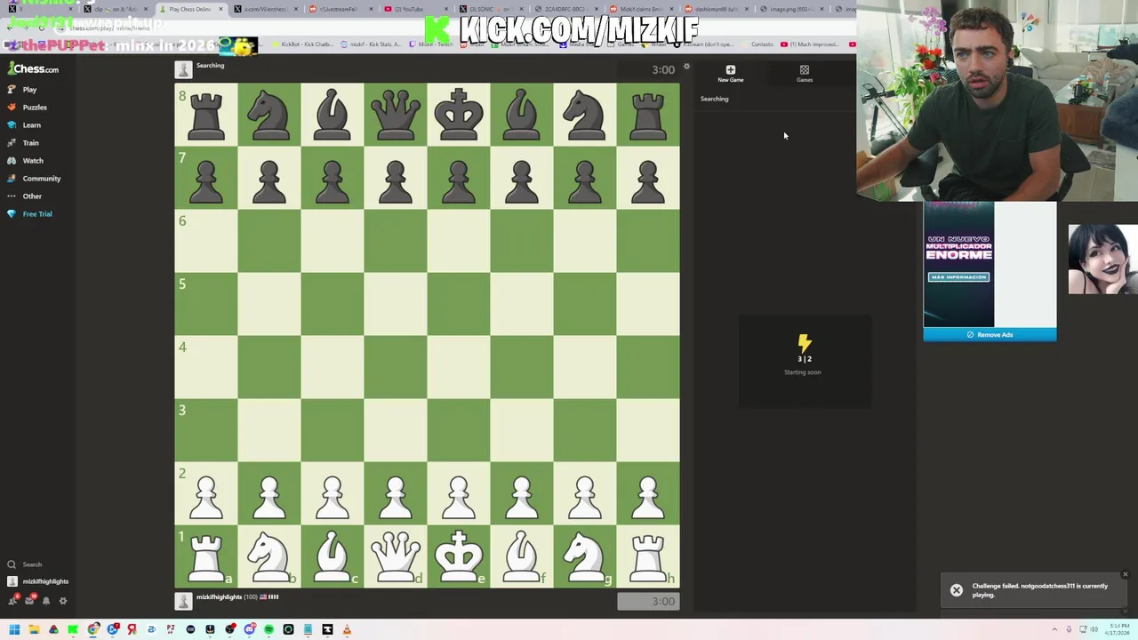
Task: Open Discord from the taskbar
Action: tap(249, 629)
